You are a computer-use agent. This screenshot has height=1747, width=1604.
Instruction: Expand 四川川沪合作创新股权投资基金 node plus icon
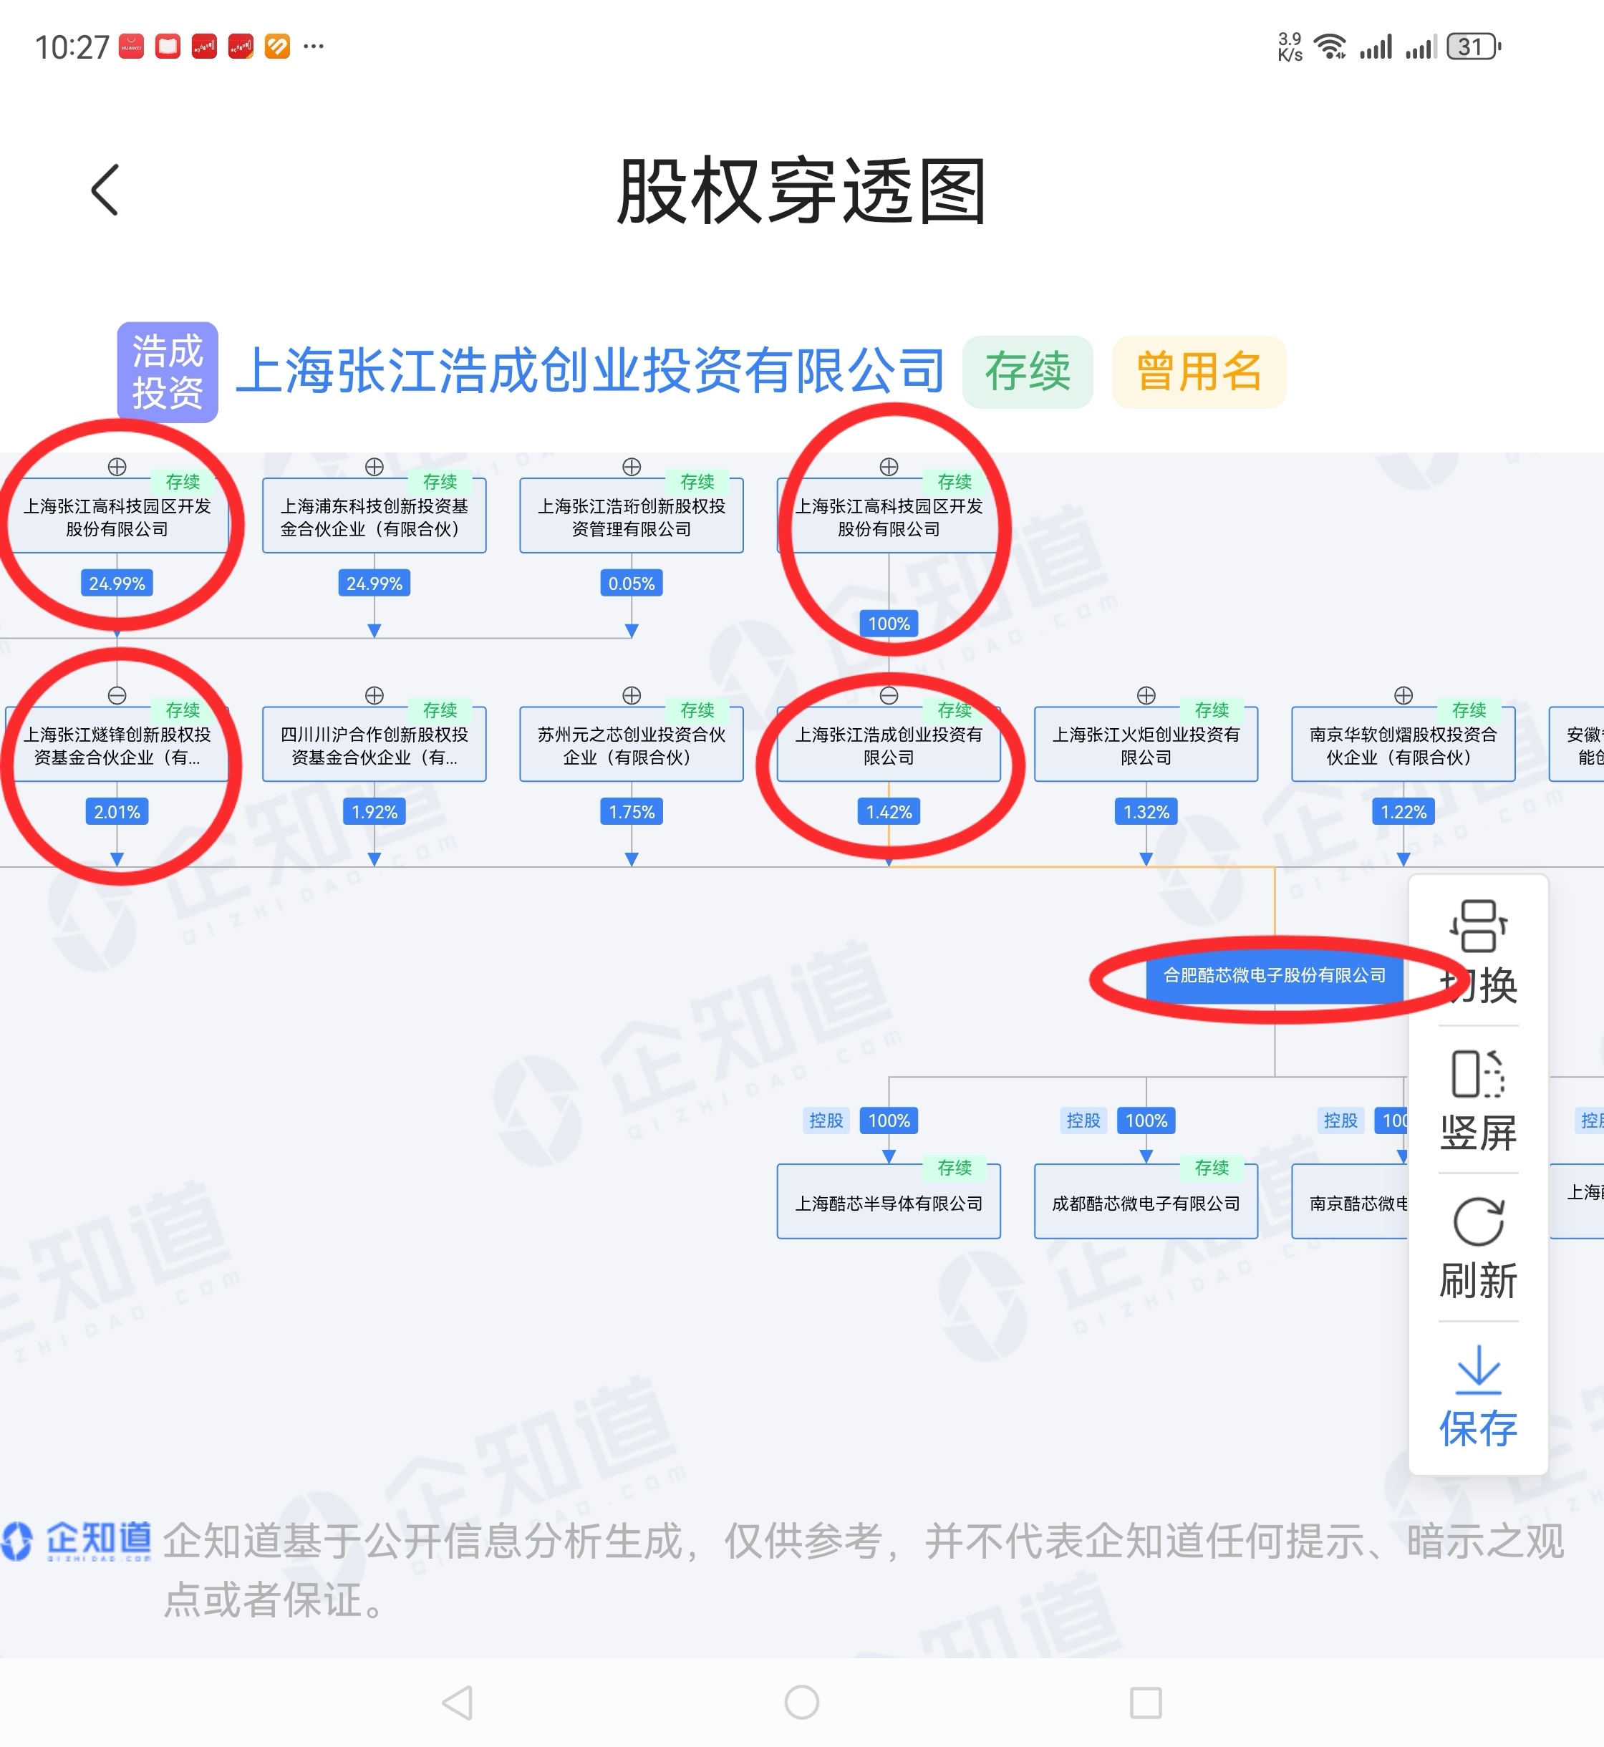(374, 695)
